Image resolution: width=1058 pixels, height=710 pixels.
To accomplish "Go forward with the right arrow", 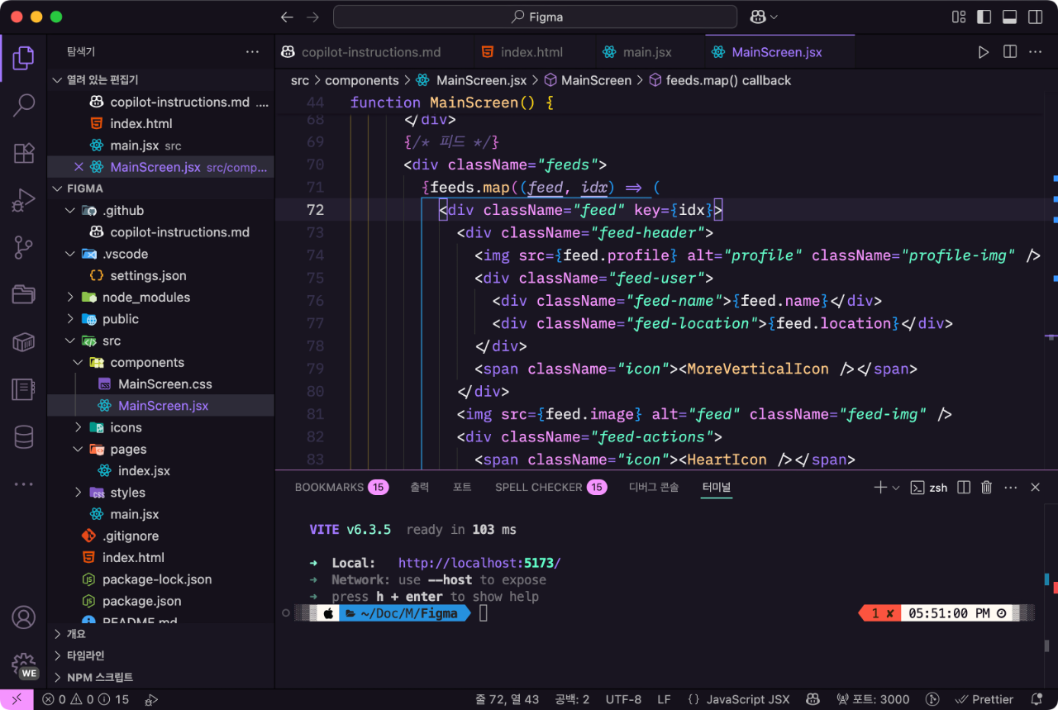I will tap(312, 17).
